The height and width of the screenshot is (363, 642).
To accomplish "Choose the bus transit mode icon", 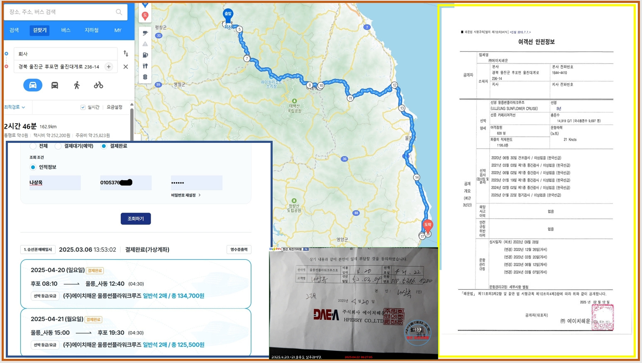I will 54,85.
